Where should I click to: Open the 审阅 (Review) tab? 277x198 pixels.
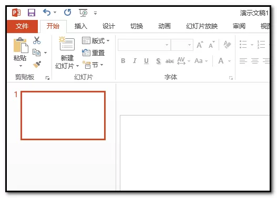click(x=239, y=26)
